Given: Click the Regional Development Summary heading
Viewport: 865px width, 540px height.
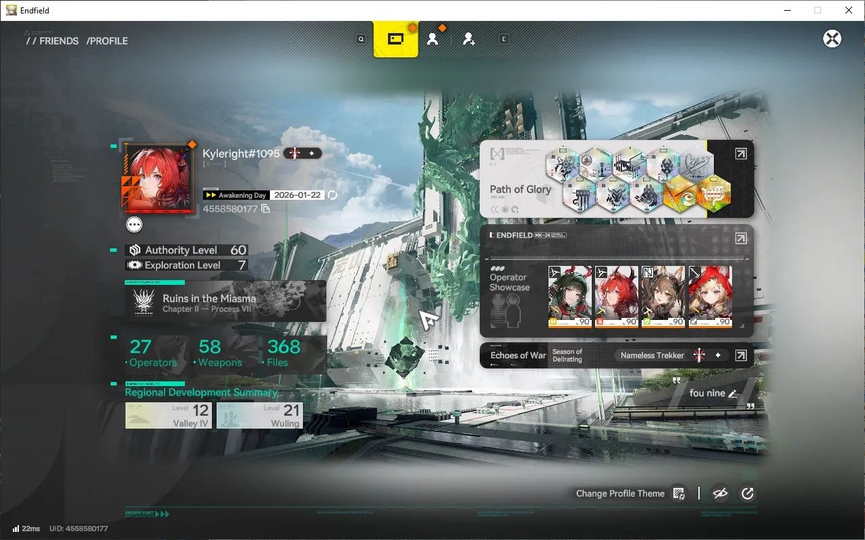Looking at the screenshot, I should 201,392.
